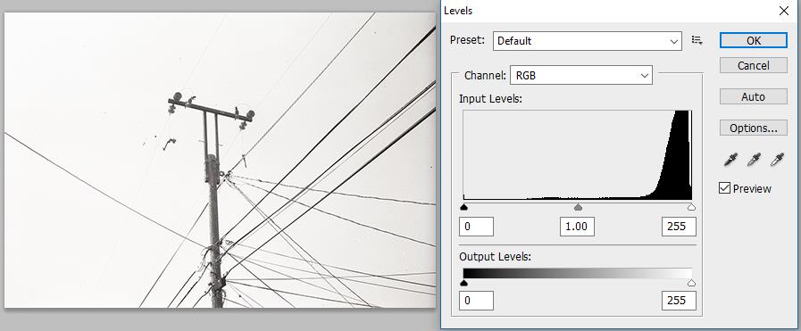Grab the output white level slider

(x=692, y=283)
